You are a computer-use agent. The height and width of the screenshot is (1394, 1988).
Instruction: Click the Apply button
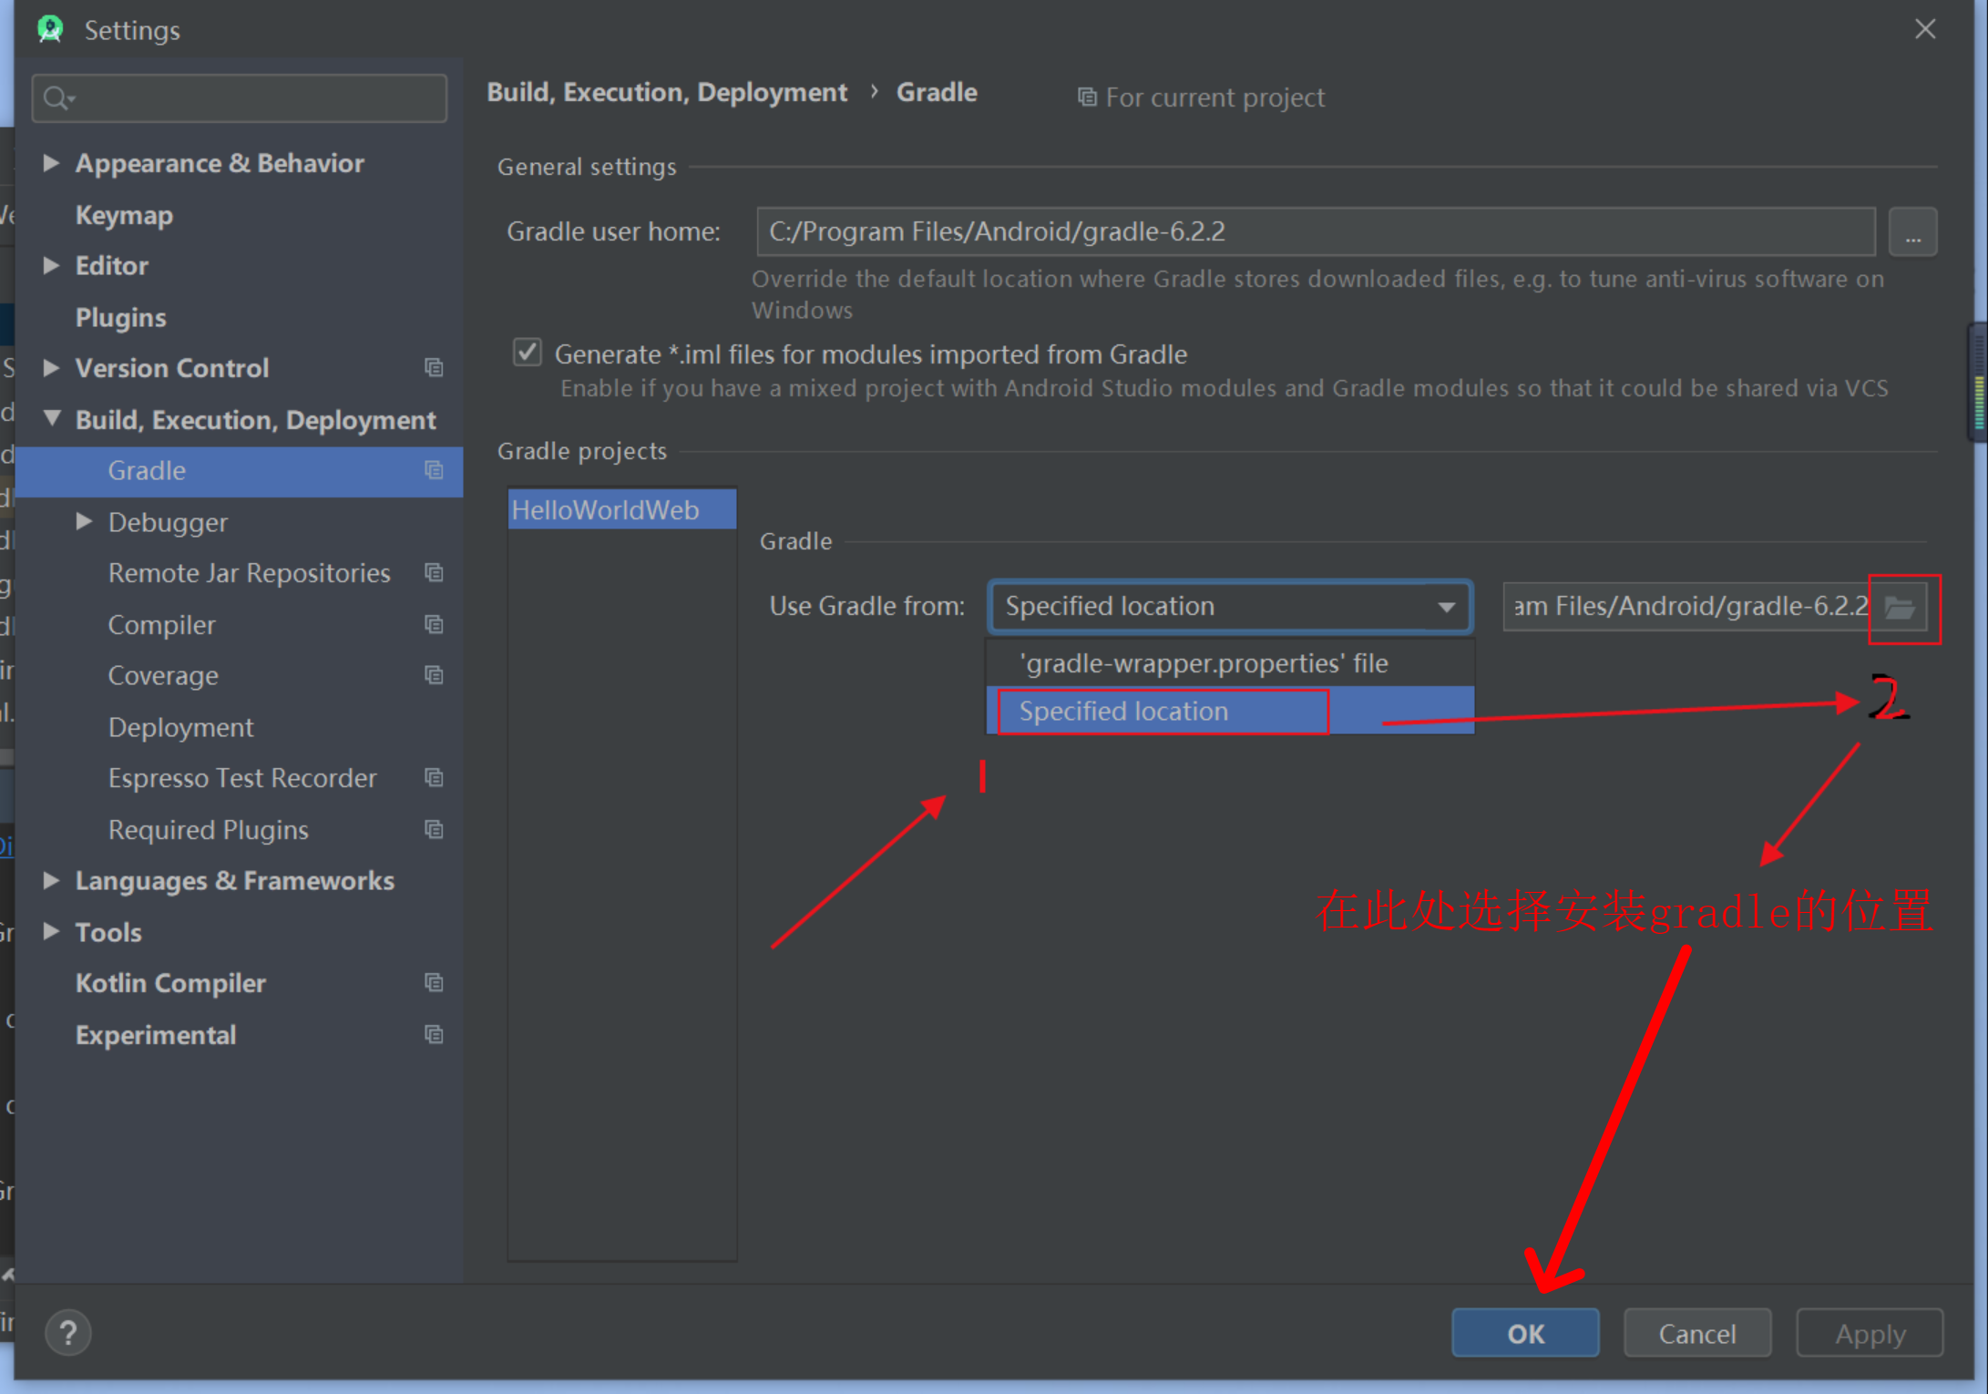1869,1332
